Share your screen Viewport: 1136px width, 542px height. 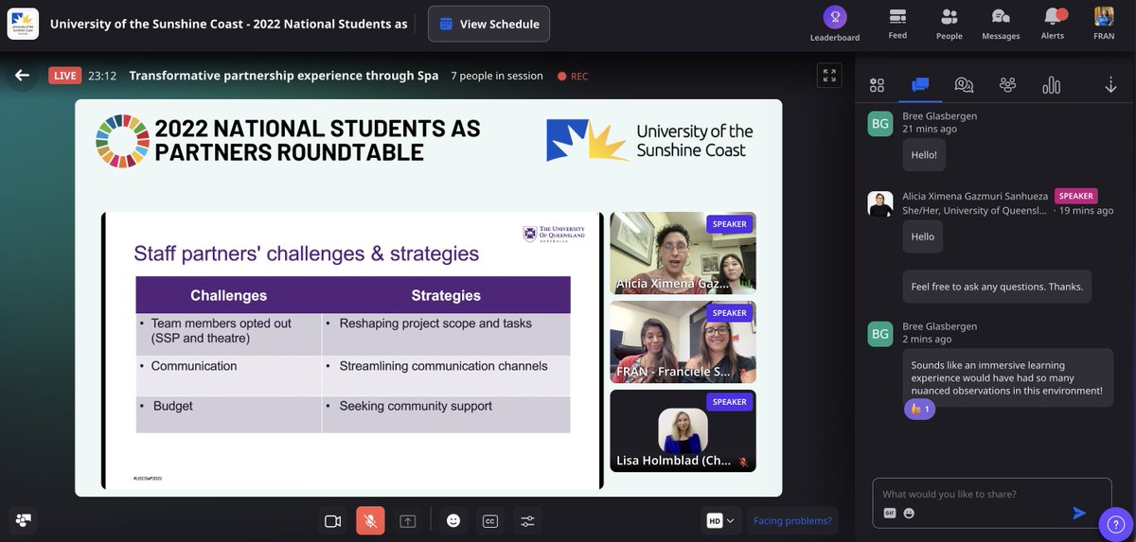(x=408, y=520)
